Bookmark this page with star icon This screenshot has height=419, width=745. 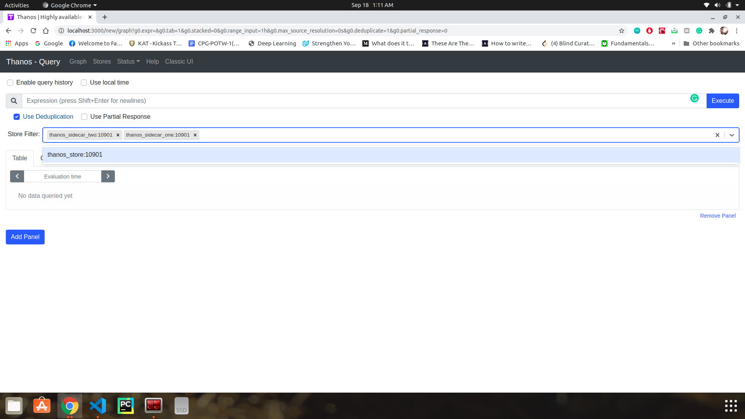621,31
